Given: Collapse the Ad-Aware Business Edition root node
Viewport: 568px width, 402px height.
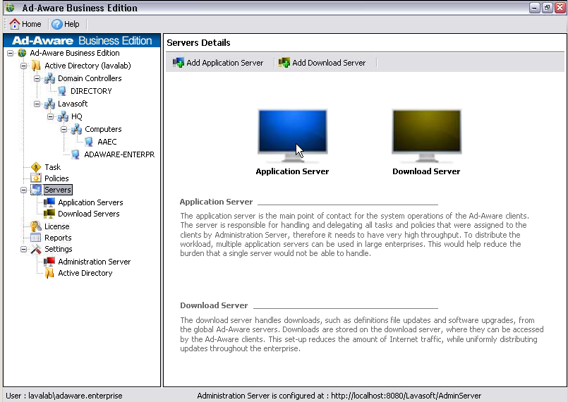Looking at the screenshot, I should click(x=10, y=53).
